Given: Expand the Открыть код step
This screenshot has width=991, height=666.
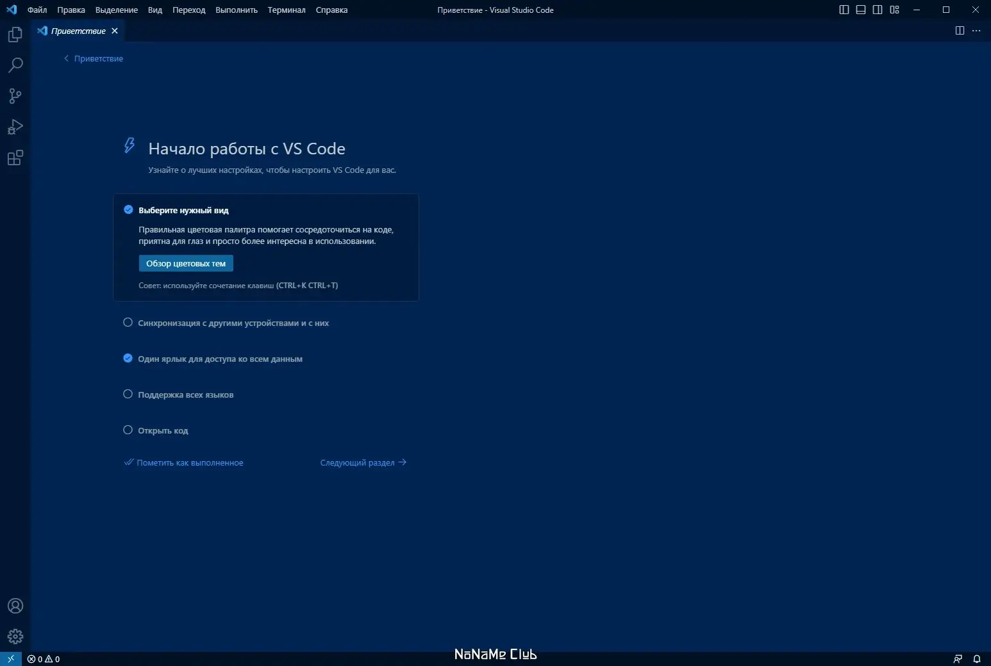Looking at the screenshot, I should coord(163,430).
